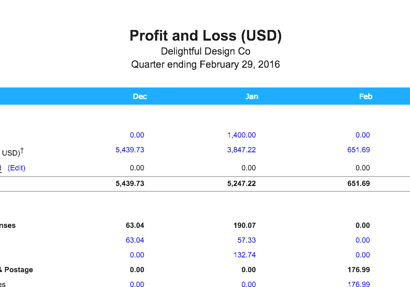This screenshot has height=287, width=410.
Task: Open the (Edit) link for the gains row
Action: 16,168
